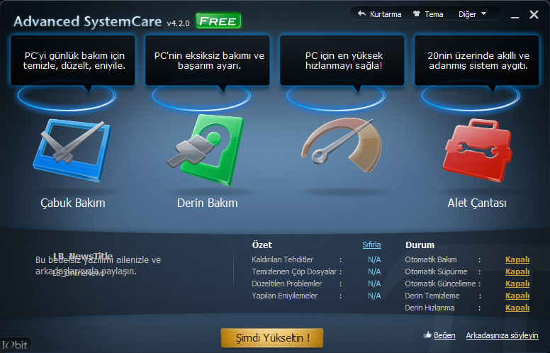Click the Yapılan Eniyilemeler N/A value
The height and width of the screenshot is (353, 550).
(x=374, y=296)
